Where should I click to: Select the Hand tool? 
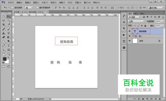click(4, 54)
